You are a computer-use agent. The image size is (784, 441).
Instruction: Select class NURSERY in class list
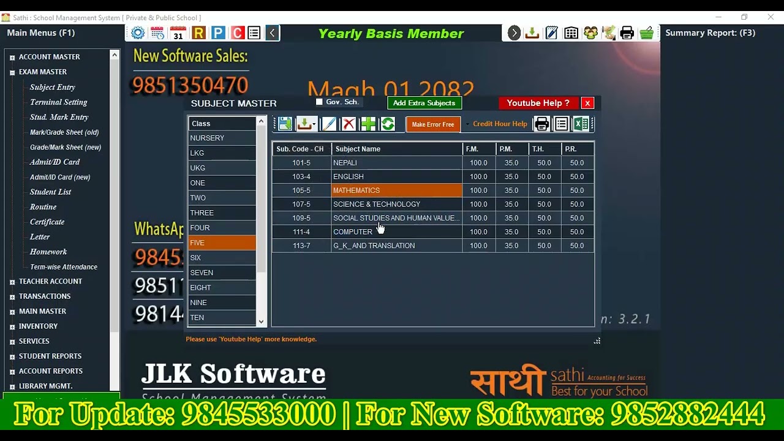(222, 138)
